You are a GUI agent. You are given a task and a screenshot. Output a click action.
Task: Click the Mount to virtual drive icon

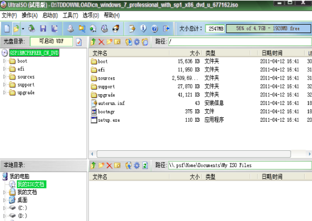pos(105,29)
